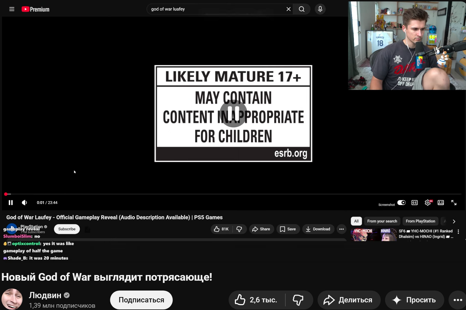Share the God of War Laufey video

coord(261,229)
